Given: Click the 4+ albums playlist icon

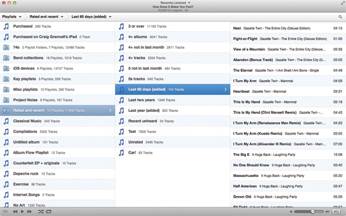Looking at the screenshot, I should pos(121,37).
